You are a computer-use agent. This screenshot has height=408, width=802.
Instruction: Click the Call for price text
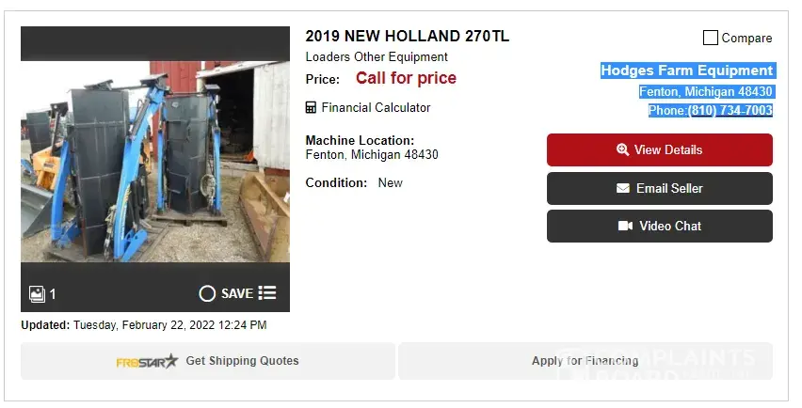pos(406,78)
